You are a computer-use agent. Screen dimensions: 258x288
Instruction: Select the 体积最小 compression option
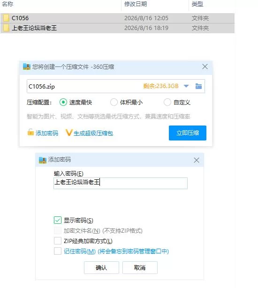114,102
